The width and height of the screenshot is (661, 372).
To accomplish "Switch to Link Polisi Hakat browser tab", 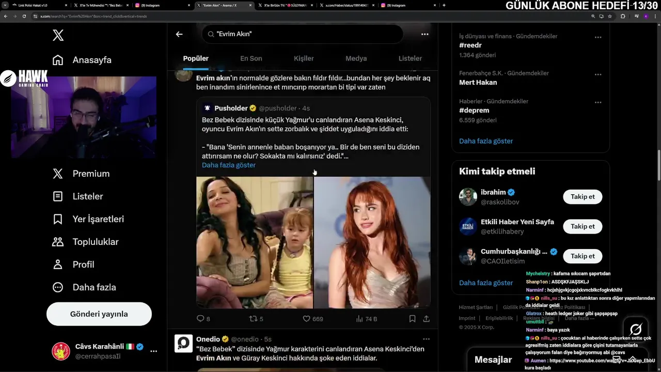I will click(37, 5).
